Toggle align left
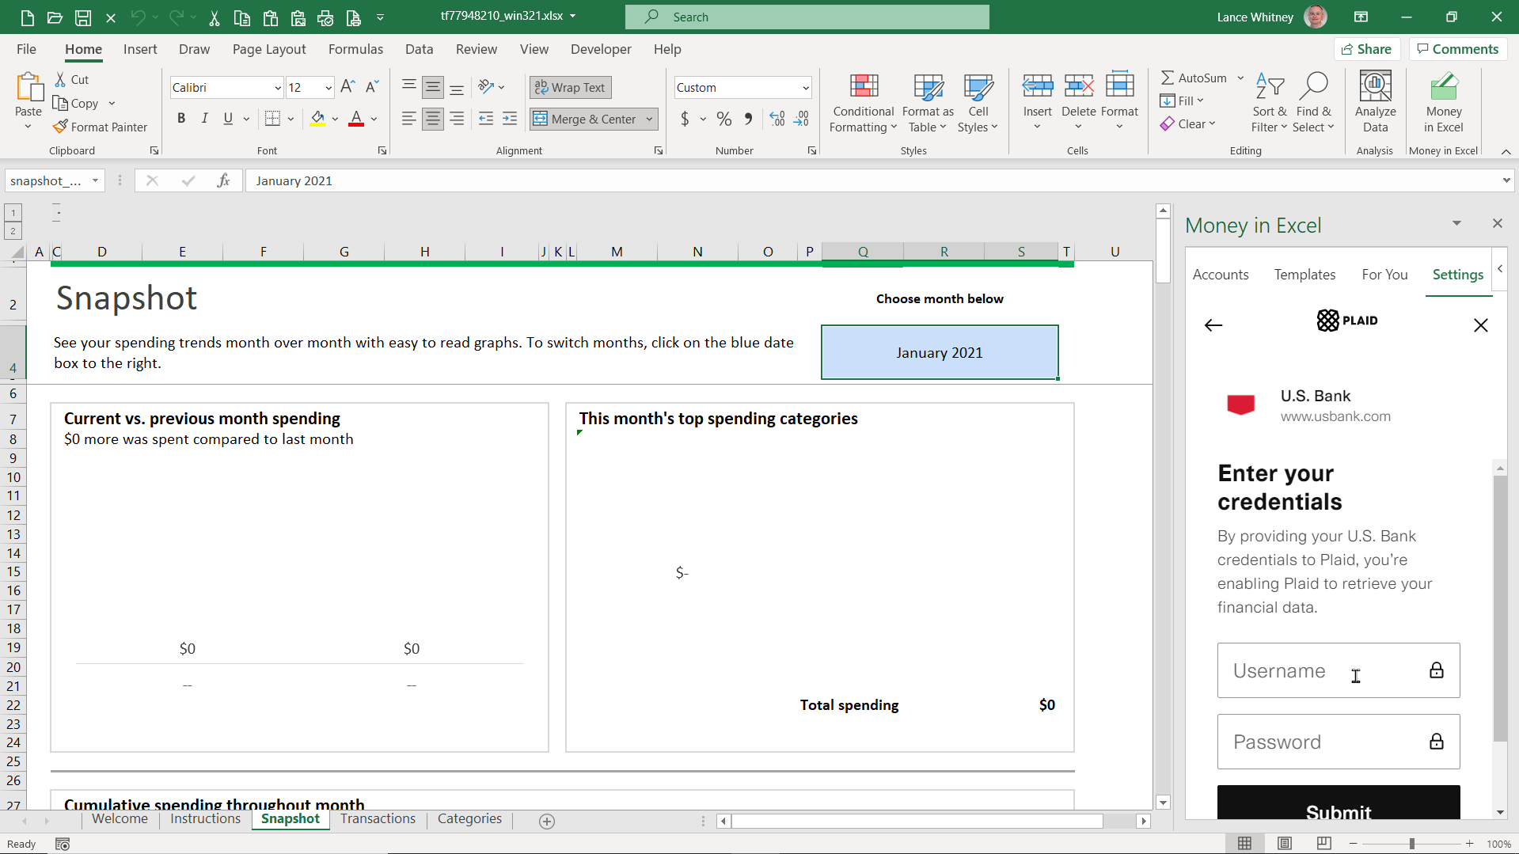Image resolution: width=1519 pixels, height=854 pixels. 408,119
